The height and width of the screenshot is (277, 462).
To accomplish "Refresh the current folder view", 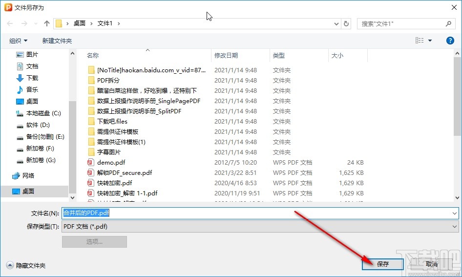I will [346, 24].
